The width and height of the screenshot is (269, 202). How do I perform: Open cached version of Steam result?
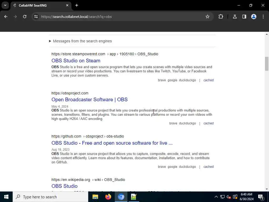(208, 80)
